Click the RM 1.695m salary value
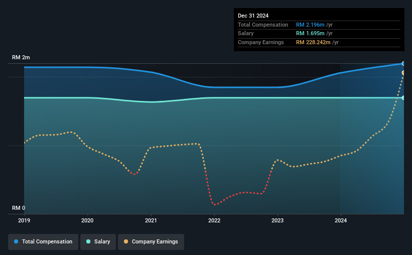Screen dimensions: 412x255 click(310, 34)
